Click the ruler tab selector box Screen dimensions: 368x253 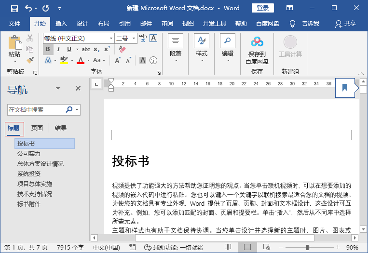click(96, 84)
